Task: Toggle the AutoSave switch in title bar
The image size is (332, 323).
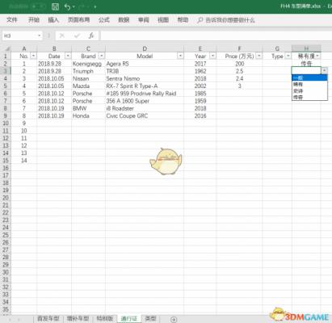Action: 39,6
